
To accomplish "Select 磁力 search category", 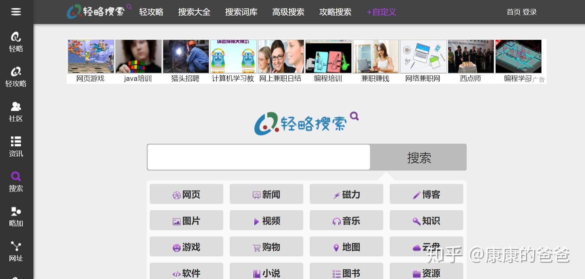I will [x=346, y=194].
